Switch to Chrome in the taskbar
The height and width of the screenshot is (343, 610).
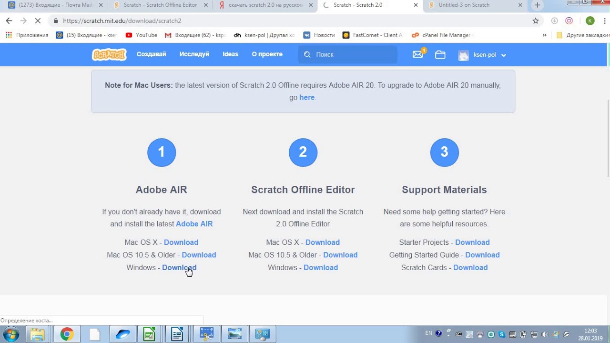pyautogui.click(x=67, y=334)
